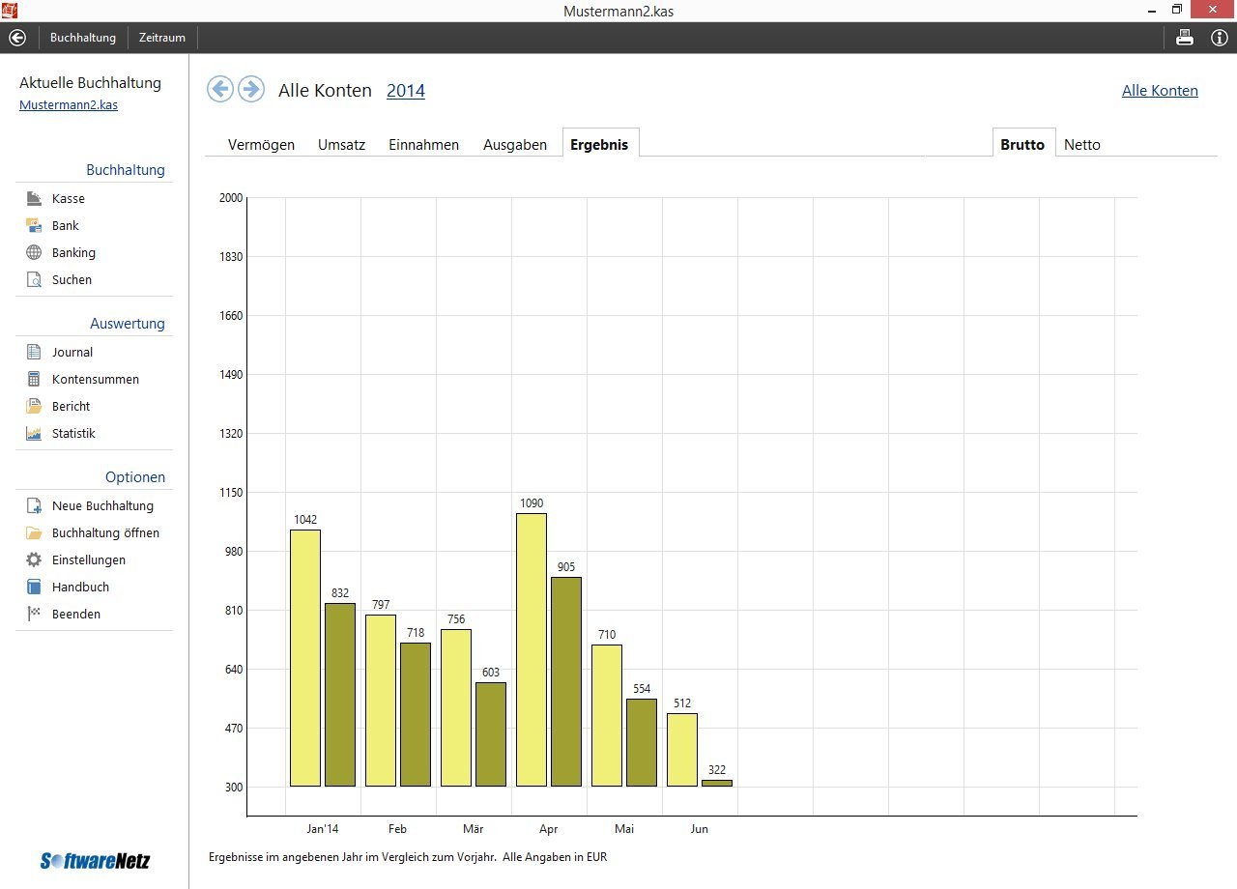Viewport: 1237px width, 889px height.
Task: Go to previous period with left arrow
Action: click(x=220, y=89)
